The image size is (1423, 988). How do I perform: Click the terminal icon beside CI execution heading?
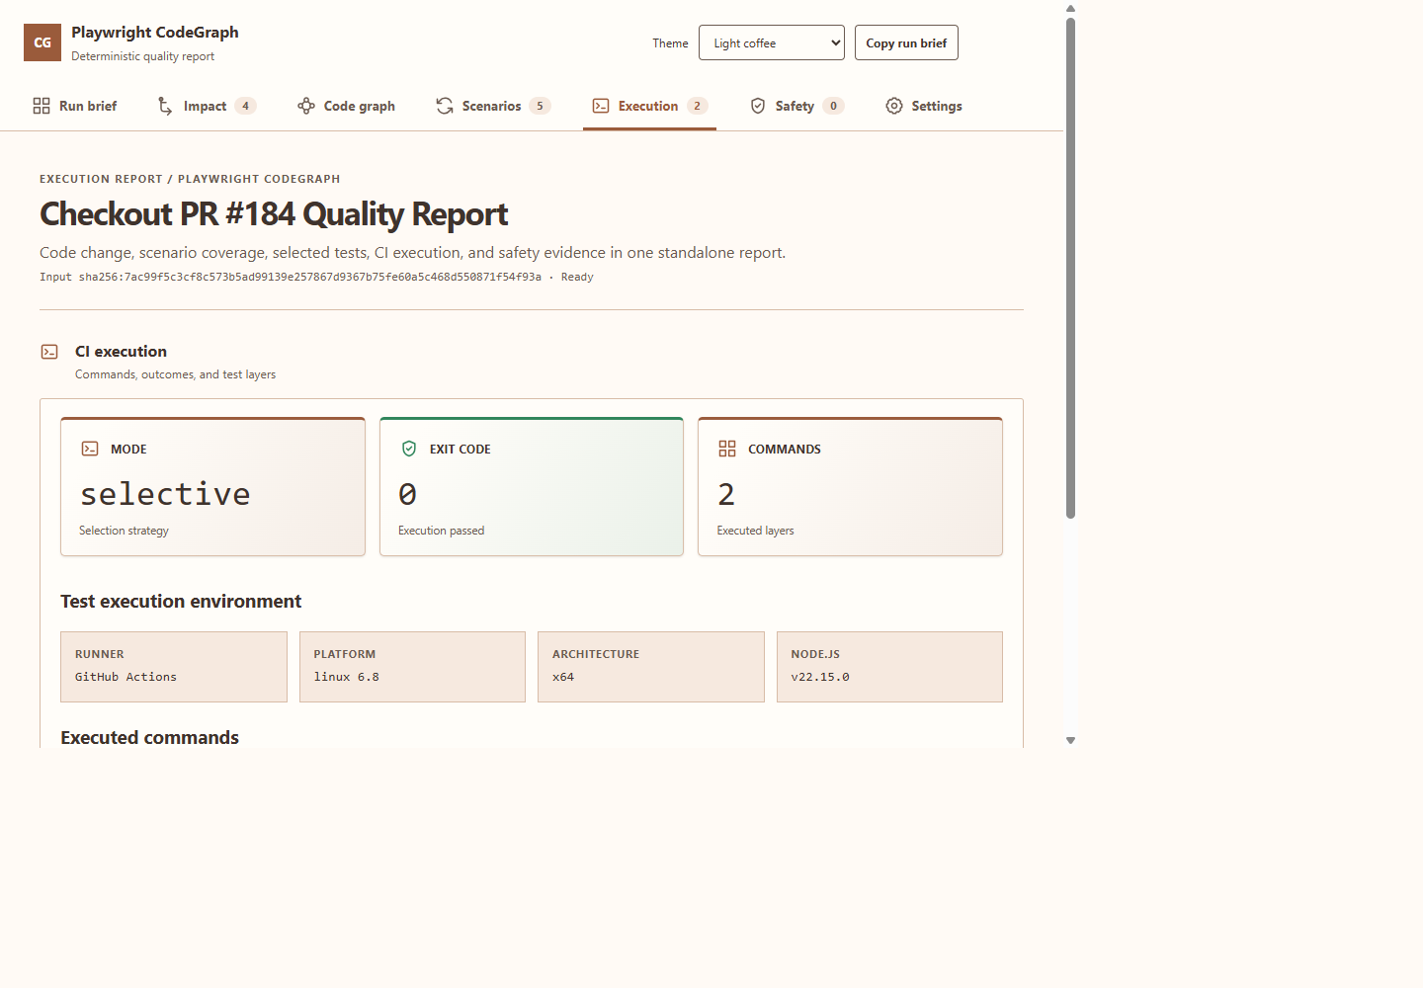49,352
